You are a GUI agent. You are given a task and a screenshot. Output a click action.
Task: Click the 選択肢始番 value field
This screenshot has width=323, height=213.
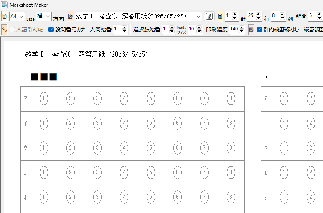[x=165, y=30]
